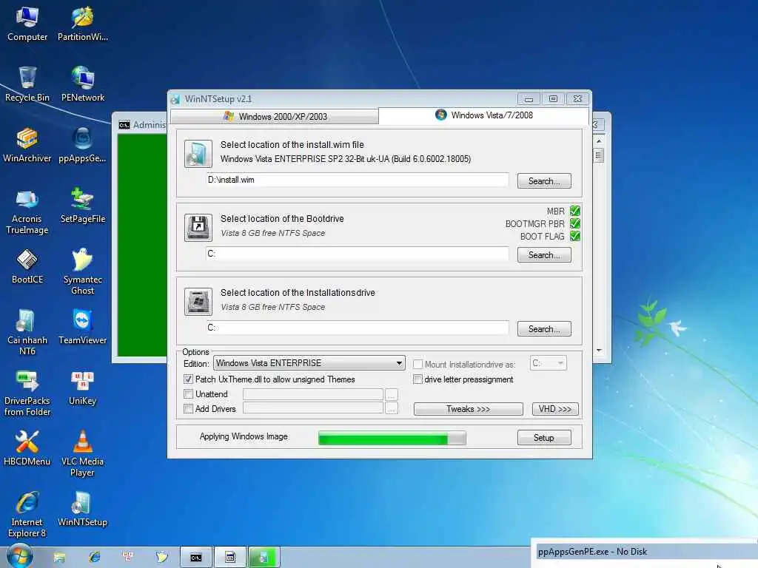Click the BOOT FLAG green status indicator

(x=574, y=236)
